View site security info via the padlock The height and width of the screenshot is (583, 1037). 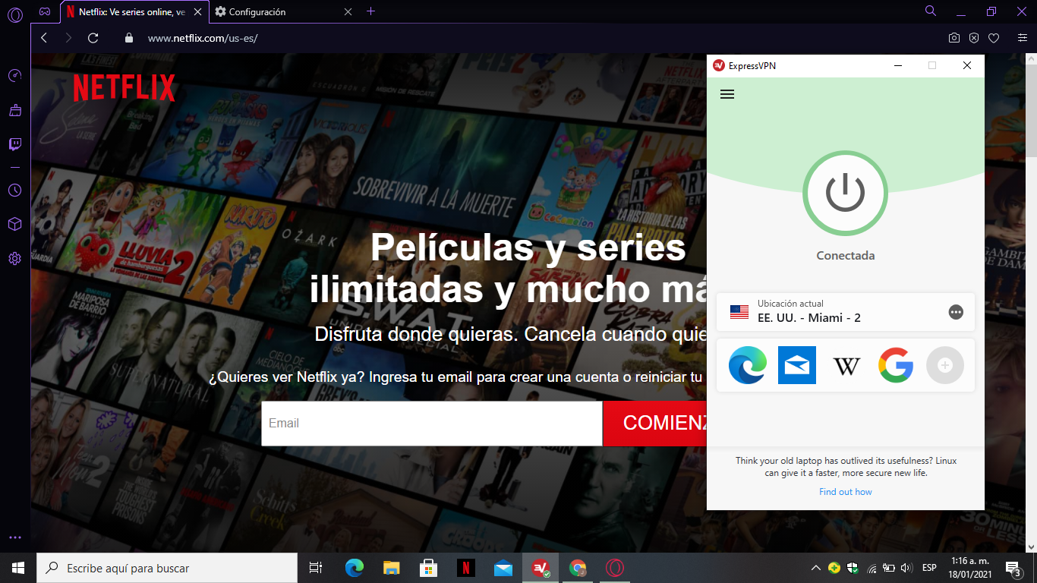[128, 38]
